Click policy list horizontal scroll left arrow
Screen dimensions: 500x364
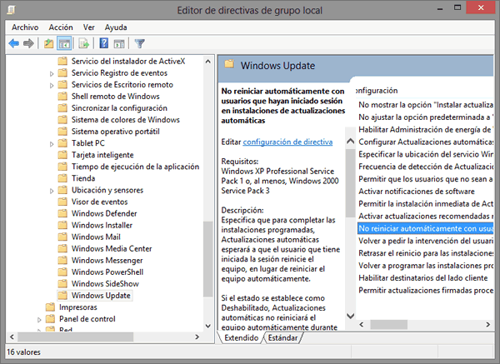tap(362, 325)
